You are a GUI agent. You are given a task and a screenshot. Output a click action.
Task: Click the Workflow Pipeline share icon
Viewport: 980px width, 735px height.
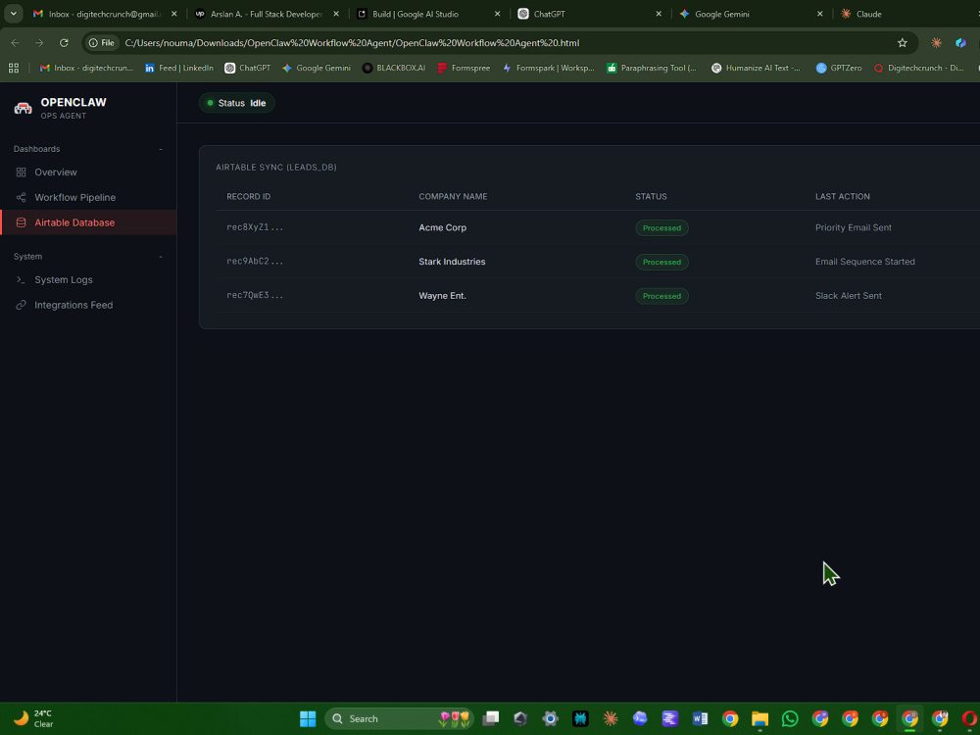point(21,197)
